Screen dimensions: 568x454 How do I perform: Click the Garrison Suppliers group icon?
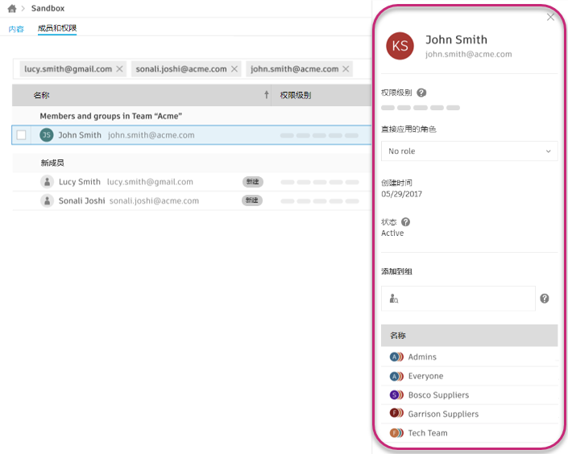point(396,413)
